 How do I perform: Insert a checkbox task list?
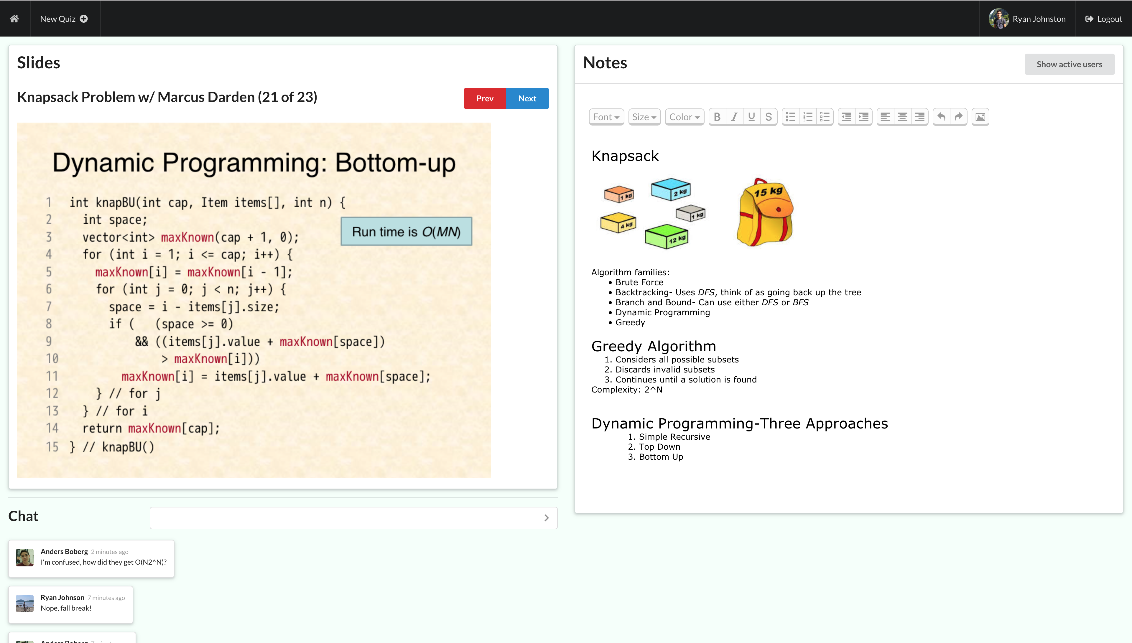[825, 117]
